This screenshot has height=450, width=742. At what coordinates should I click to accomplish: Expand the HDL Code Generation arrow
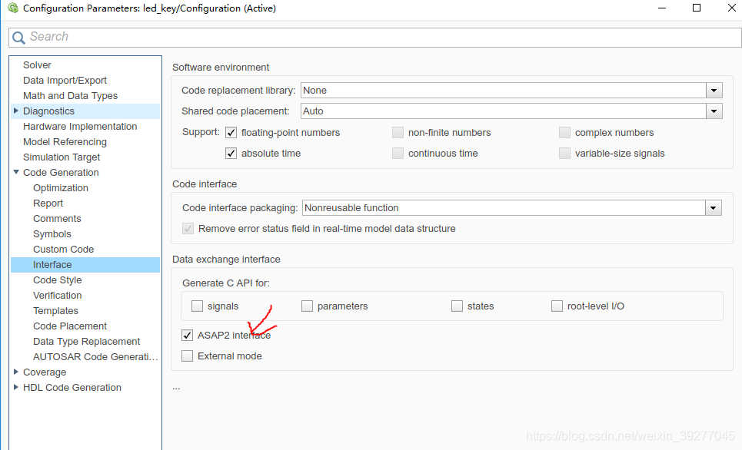pyautogui.click(x=15, y=387)
